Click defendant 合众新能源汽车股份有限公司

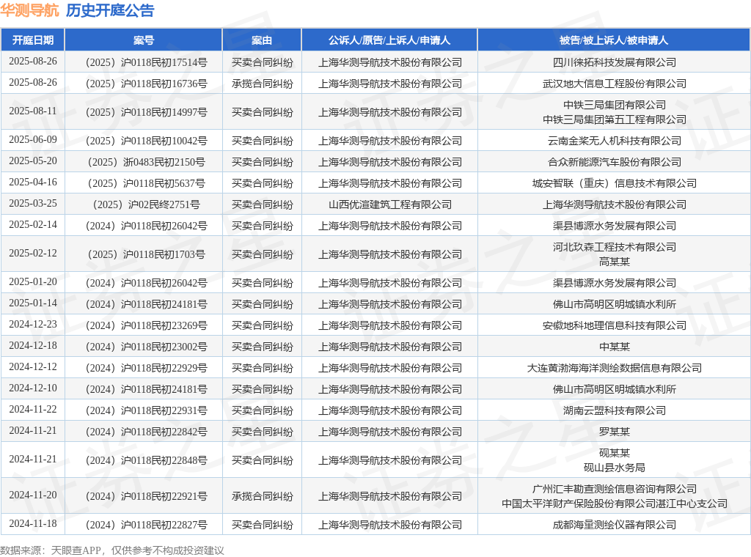(615, 162)
